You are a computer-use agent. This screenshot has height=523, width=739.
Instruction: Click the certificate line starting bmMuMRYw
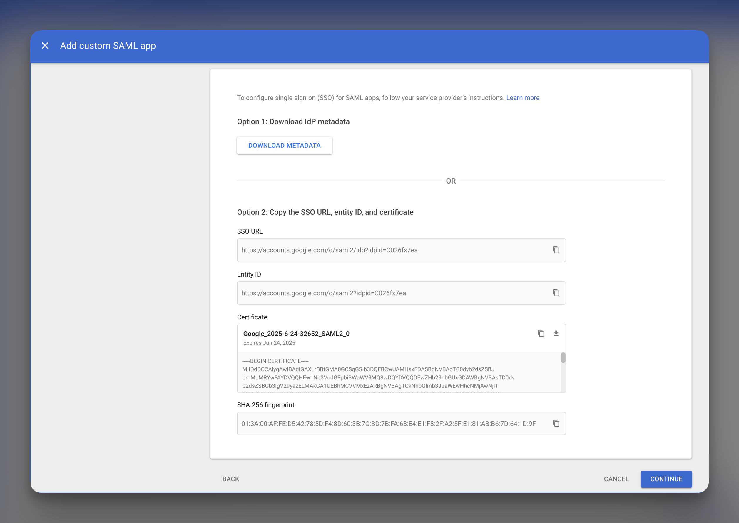tap(378, 377)
